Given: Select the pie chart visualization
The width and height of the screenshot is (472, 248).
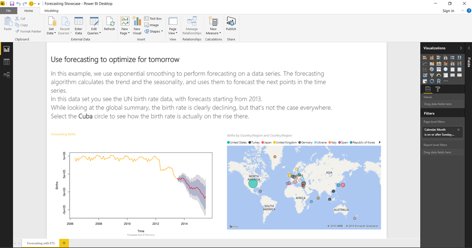Looking at the screenshot, I should (x=431, y=69).
